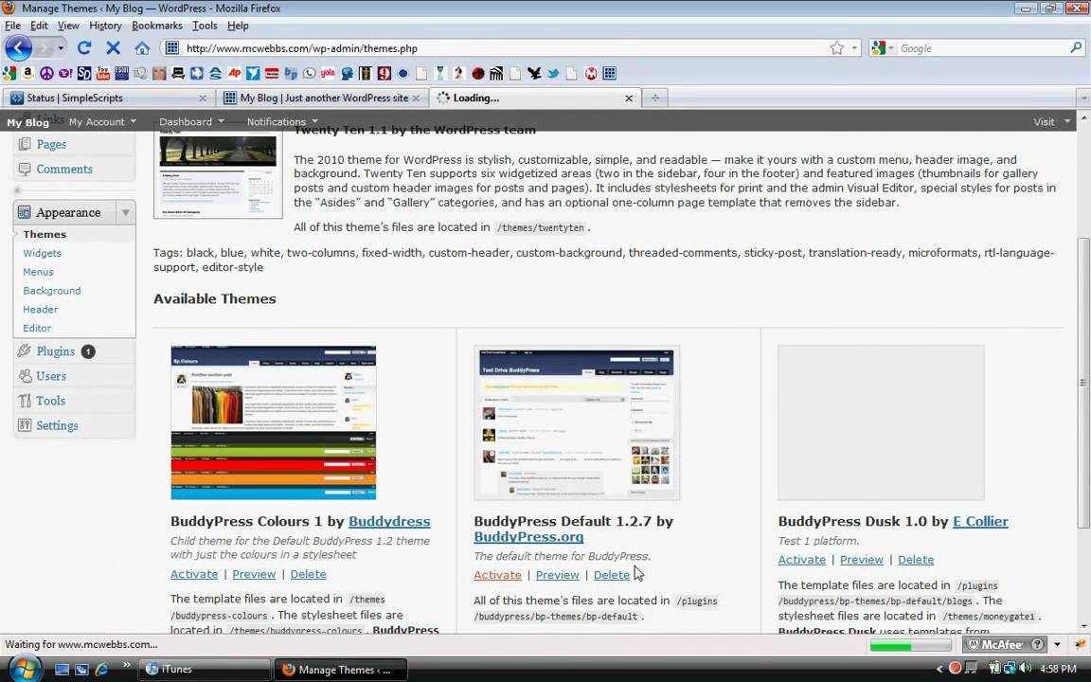Open the peace sign bookmark icon
1091x682 pixels.
[46, 73]
